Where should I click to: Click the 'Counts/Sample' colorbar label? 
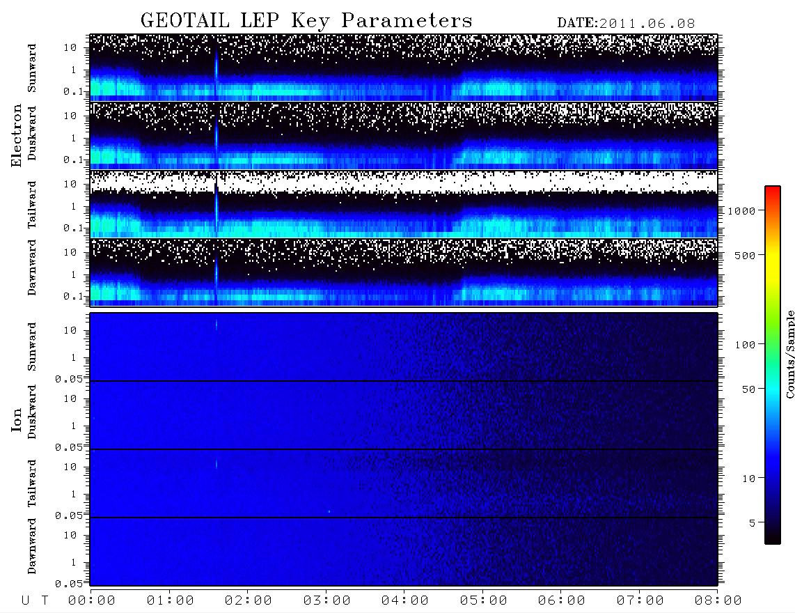789,354
